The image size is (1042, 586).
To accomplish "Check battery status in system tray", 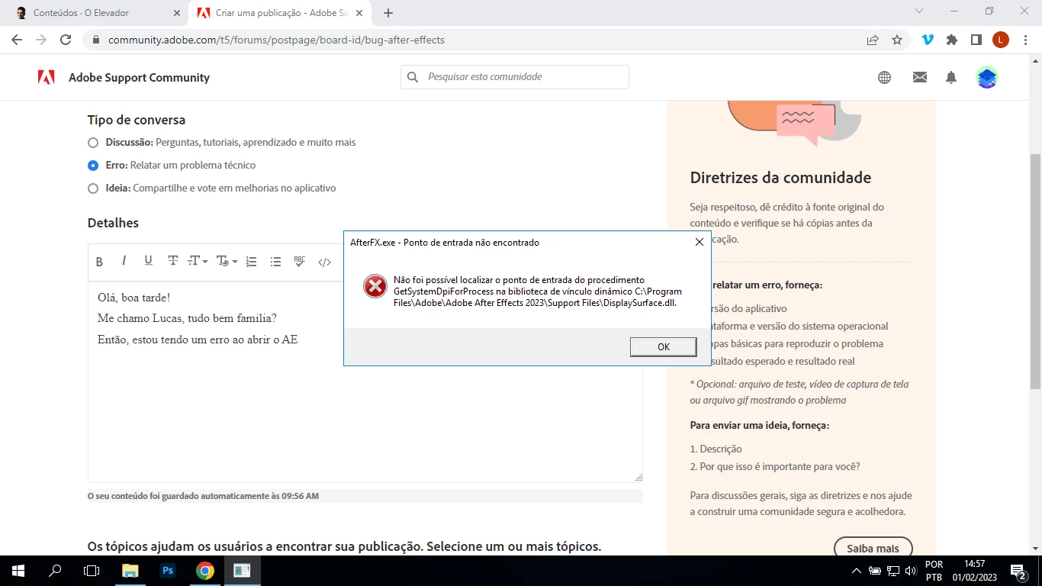I will point(875,571).
